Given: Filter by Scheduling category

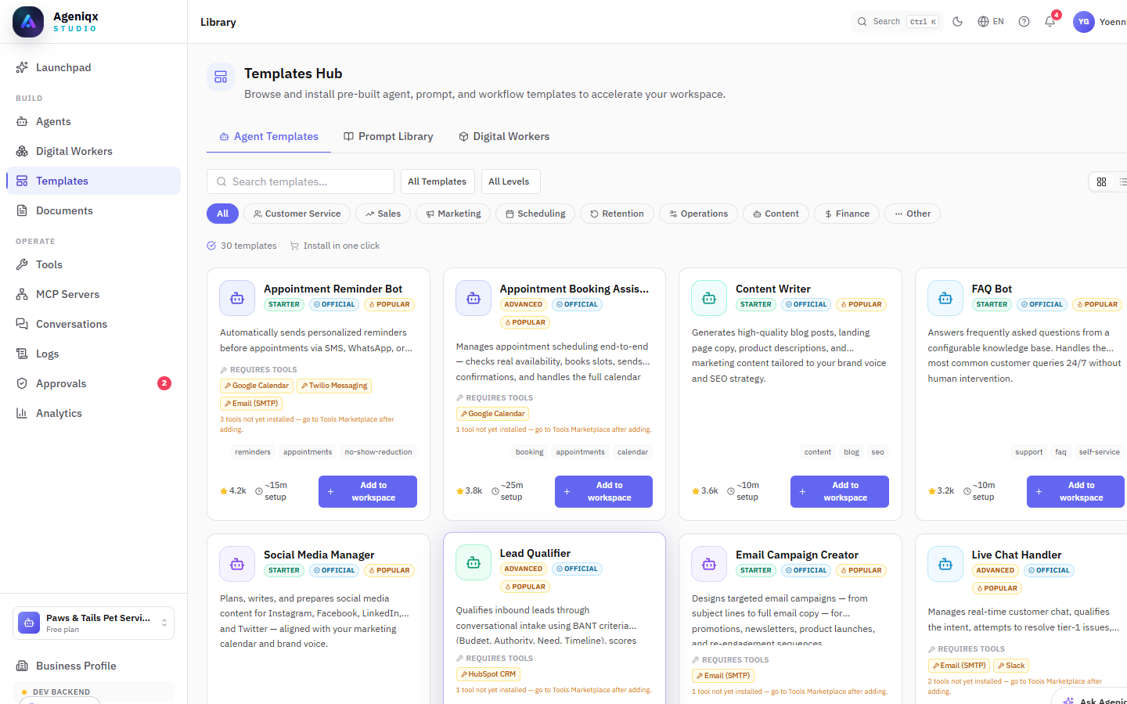Looking at the screenshot, I should click(535, 214).
